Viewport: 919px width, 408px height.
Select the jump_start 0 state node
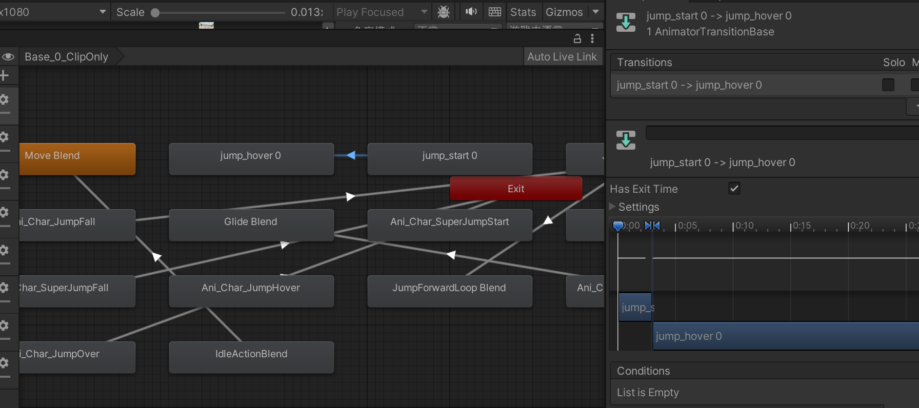coord(450,159)
